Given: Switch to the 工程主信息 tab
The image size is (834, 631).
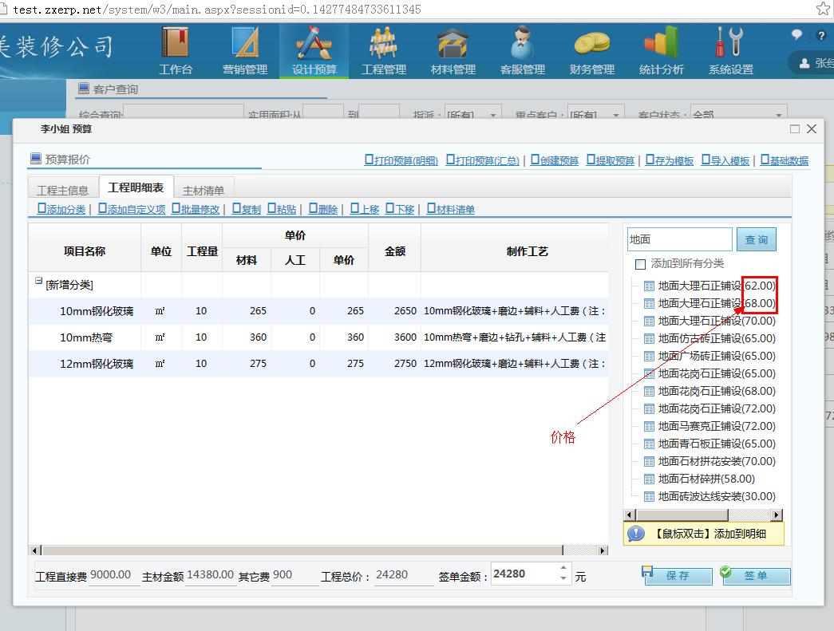Looking at the screenshot, I should pyautogui.click(x=63, y=190).
